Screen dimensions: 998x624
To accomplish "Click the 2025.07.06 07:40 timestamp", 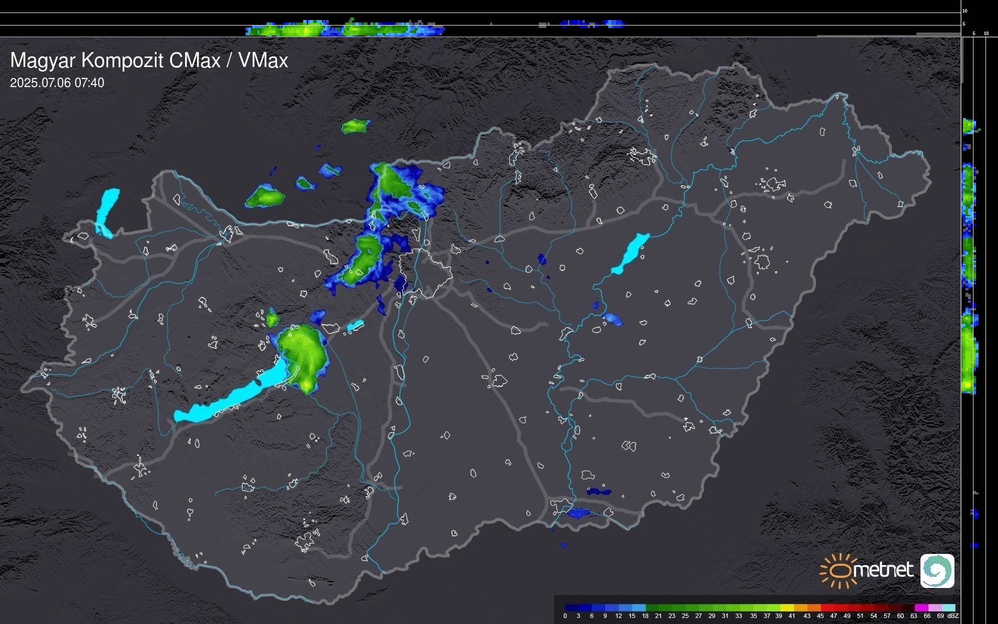I will click(x=57, y=83).
